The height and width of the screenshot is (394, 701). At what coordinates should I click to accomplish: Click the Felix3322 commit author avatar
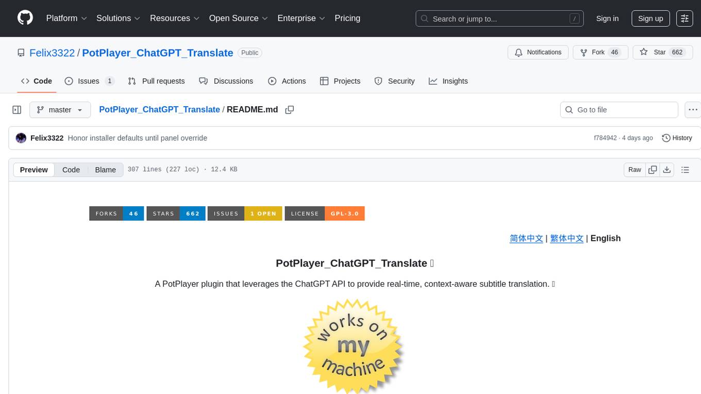pos(21,138)
